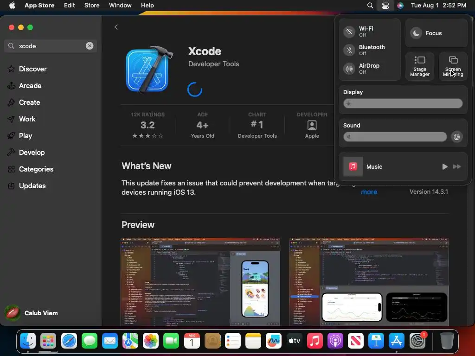Click the 3.2 ratings score
This screenshot has height=356, width=475.
pos(148,125)
